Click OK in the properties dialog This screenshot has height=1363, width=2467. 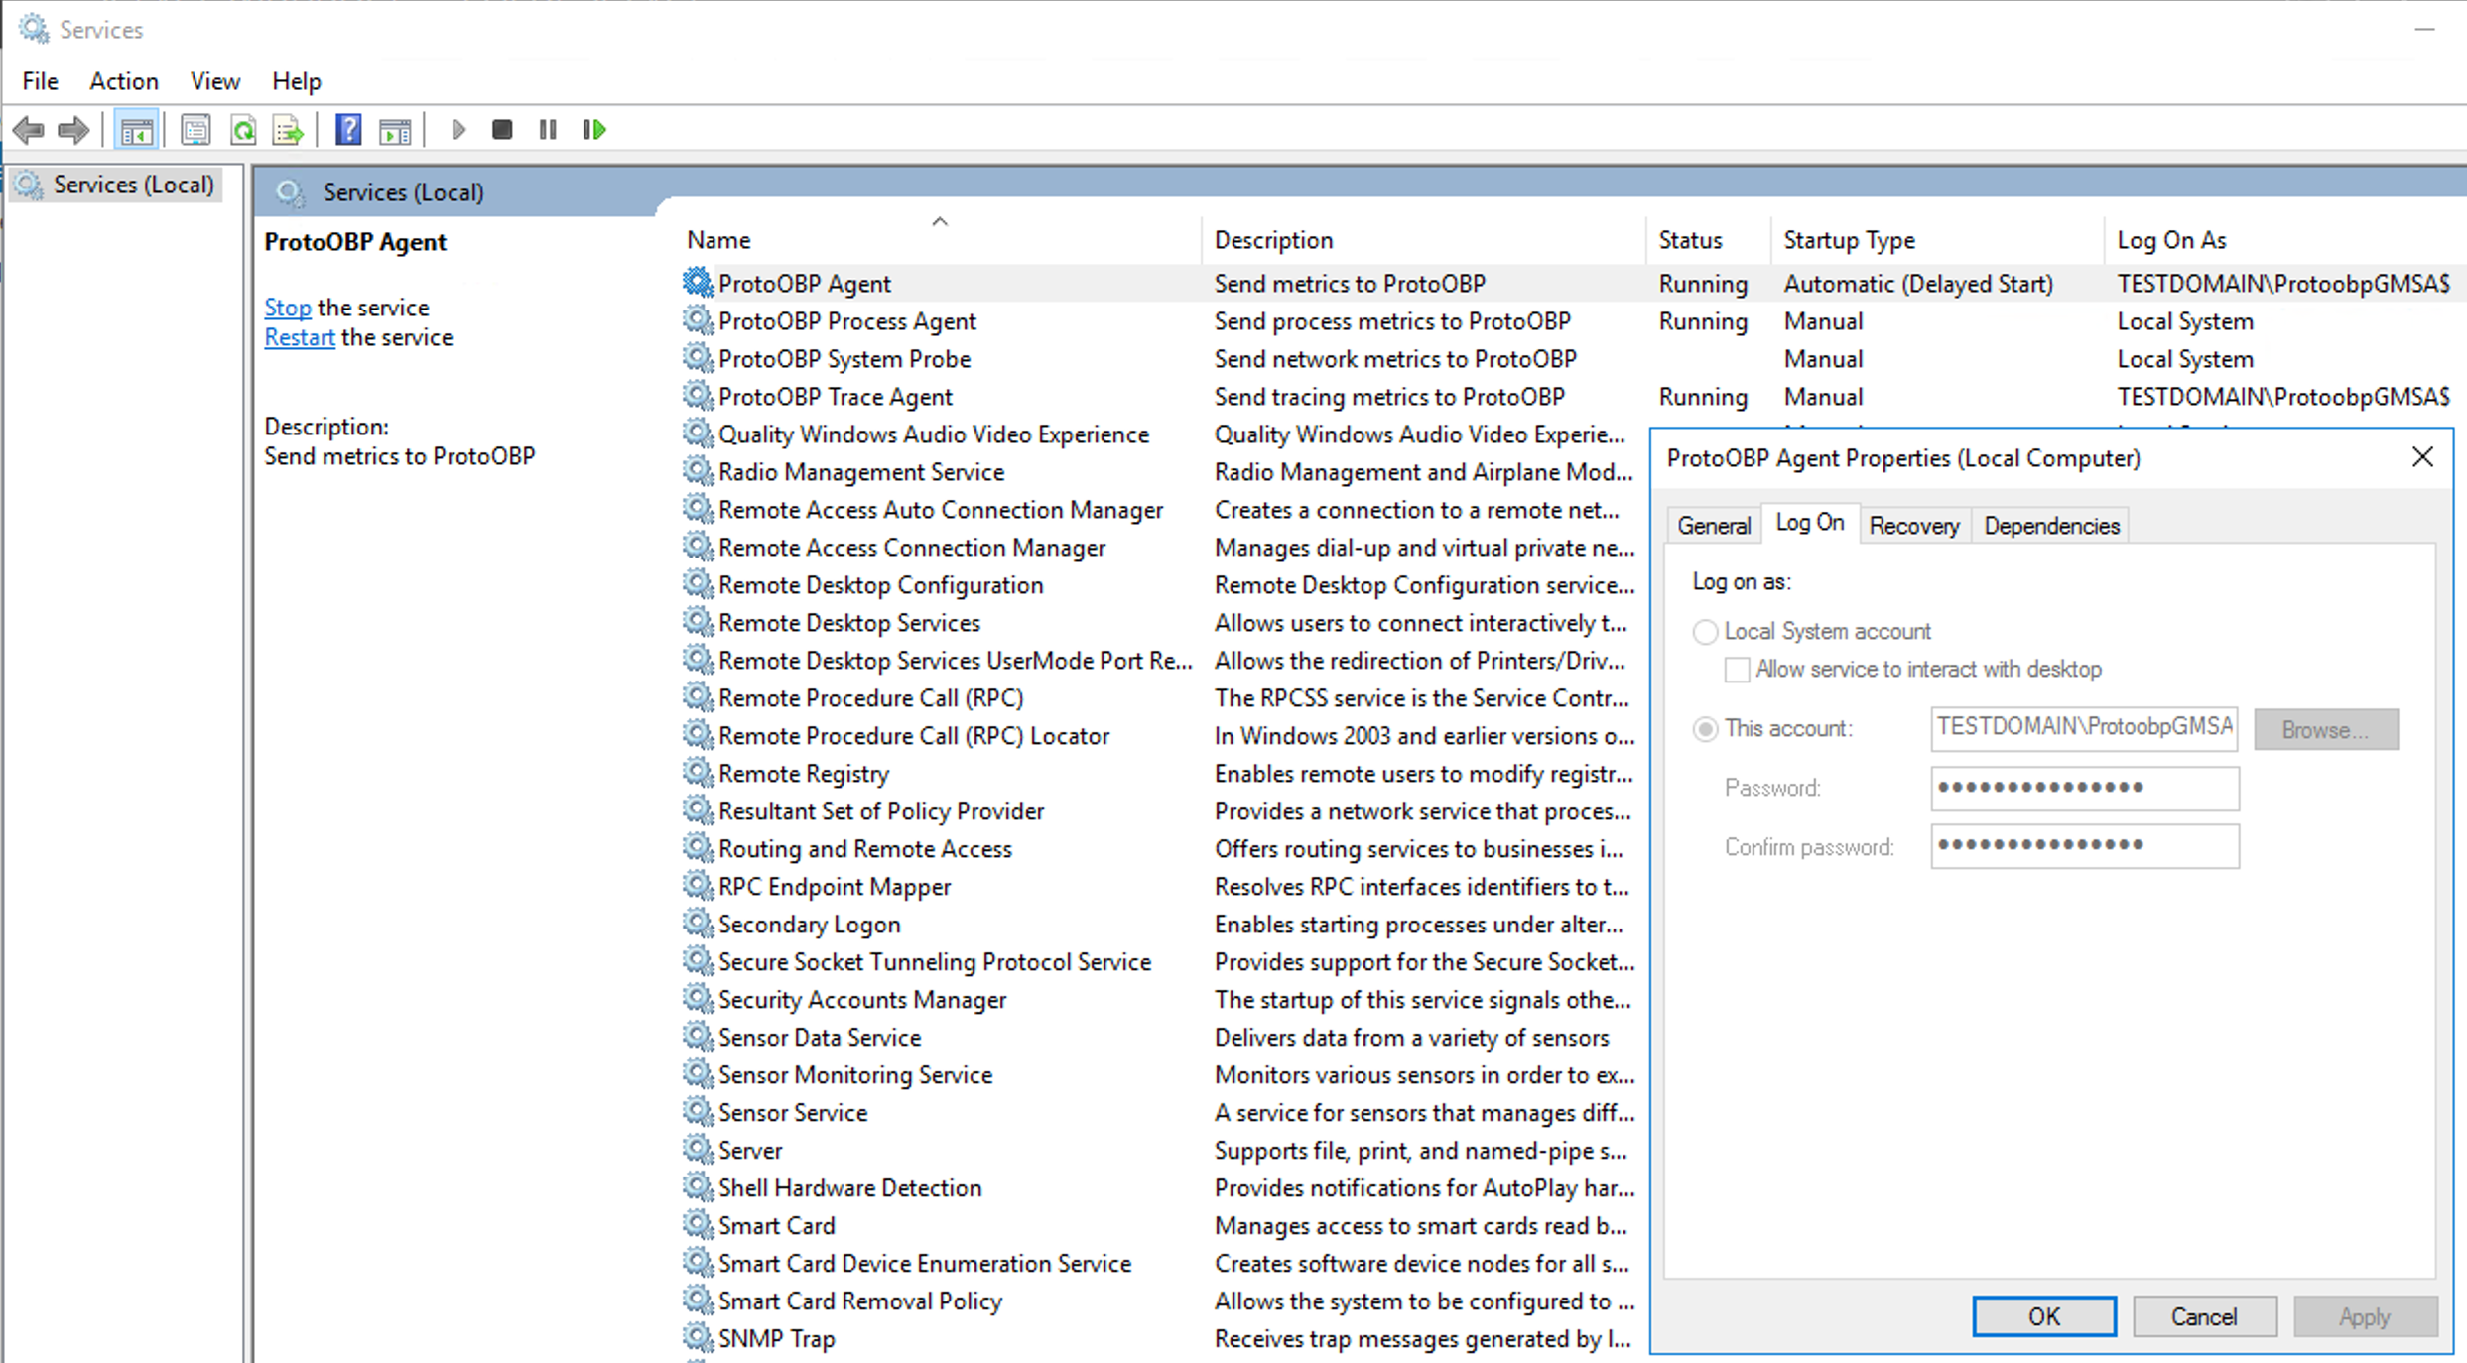(x=2044, y=1316)
